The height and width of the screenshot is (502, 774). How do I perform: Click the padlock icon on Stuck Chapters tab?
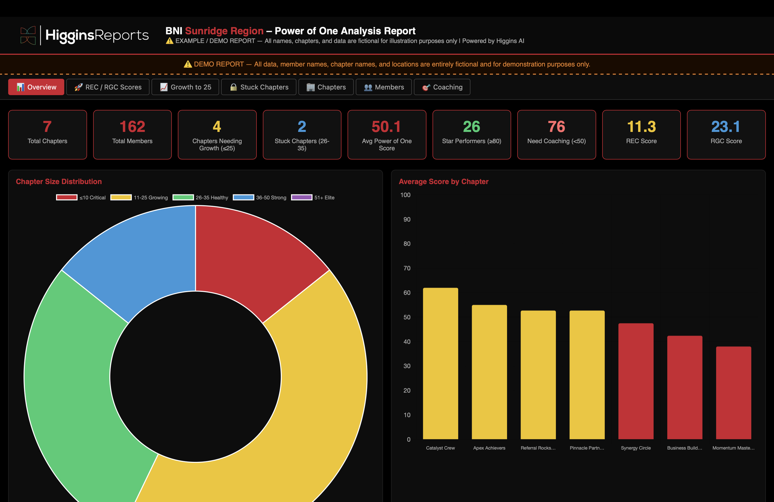coord(233,87)
